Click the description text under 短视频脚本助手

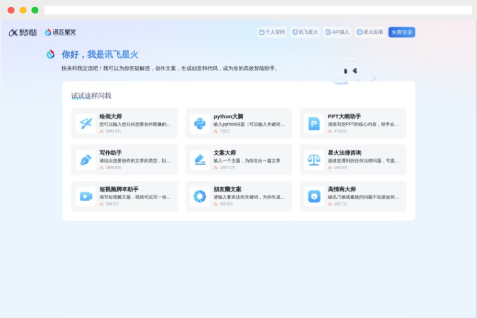point(135,197)
